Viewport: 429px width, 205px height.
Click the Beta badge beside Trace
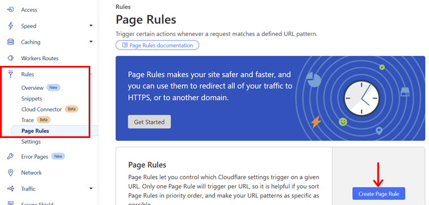click(44, 120)
